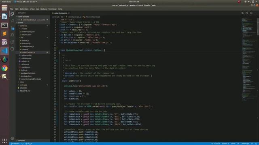Click the circular icon left of the Split Editor icon
Viewport: 259px width, 145px height.
click(246, 13)
